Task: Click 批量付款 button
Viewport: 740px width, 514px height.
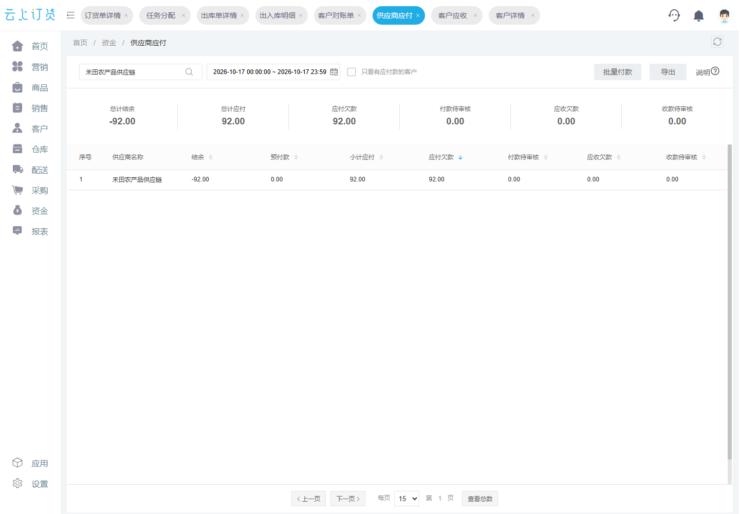Action: click(x=618, y=72)
